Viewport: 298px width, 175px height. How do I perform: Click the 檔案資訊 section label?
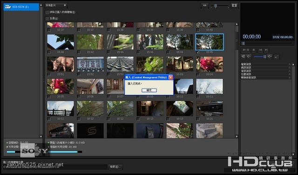(x=246, y=64)
